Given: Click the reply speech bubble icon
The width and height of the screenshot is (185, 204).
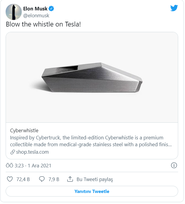Looking at the screenshot, I should (42, 179).
